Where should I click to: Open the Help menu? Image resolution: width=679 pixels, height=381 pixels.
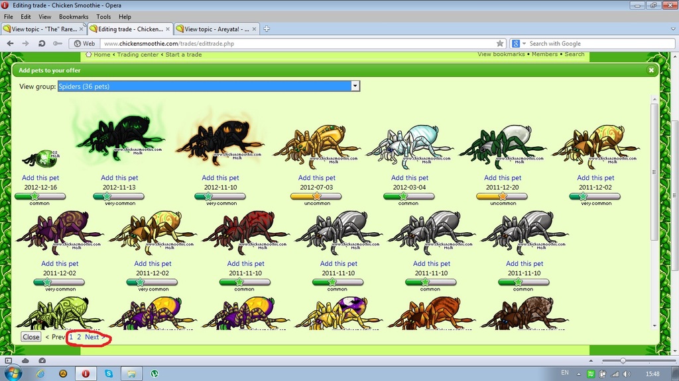coord(125,17)
